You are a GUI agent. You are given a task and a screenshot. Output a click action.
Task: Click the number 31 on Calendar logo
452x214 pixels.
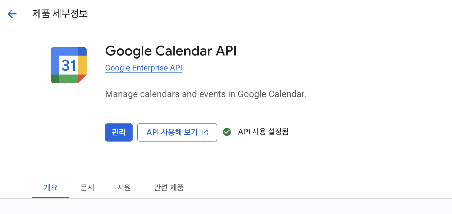pos(69,65)
